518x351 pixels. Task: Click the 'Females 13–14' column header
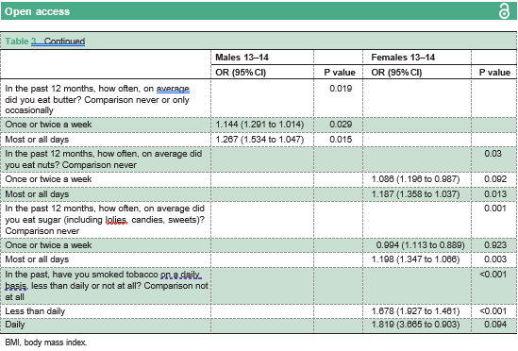[403, 58]
